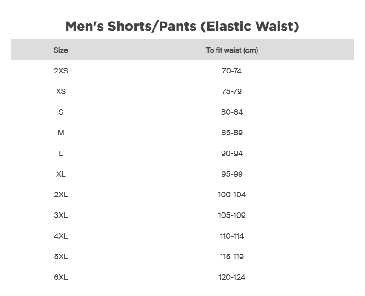This screenshot has height=296, width=365.
Task: Select the 3XL size label
Action: click(x=61, y=215)
